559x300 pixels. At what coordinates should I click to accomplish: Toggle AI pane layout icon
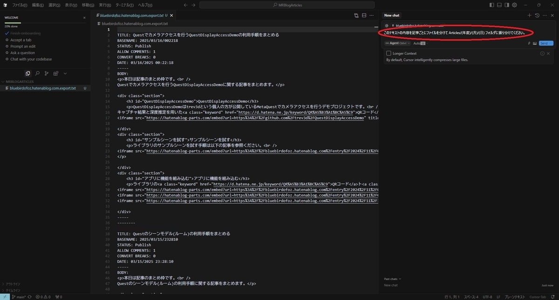pos(507,5)
